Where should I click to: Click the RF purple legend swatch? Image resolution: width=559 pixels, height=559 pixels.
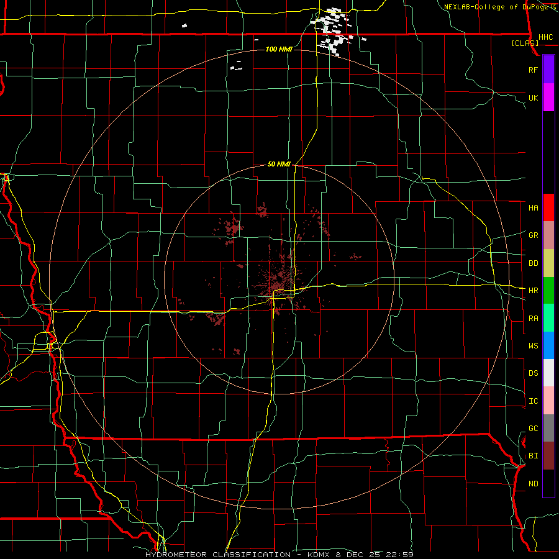(548, 70)
